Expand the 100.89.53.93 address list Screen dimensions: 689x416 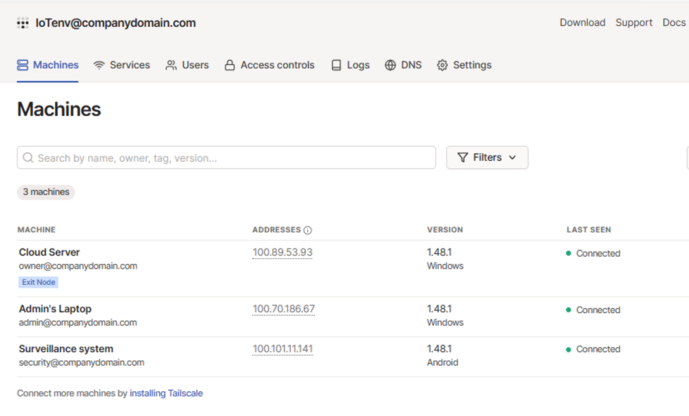pos(282,252)
